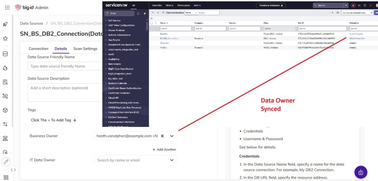Click the Medical database instance link
The width and height of the screenshot is (378, 181).
[x=163, y=48]
